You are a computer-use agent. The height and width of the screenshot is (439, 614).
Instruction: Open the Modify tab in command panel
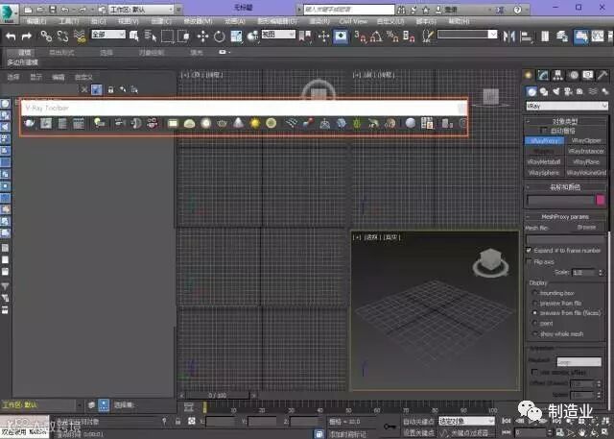[x=543, y=75]
